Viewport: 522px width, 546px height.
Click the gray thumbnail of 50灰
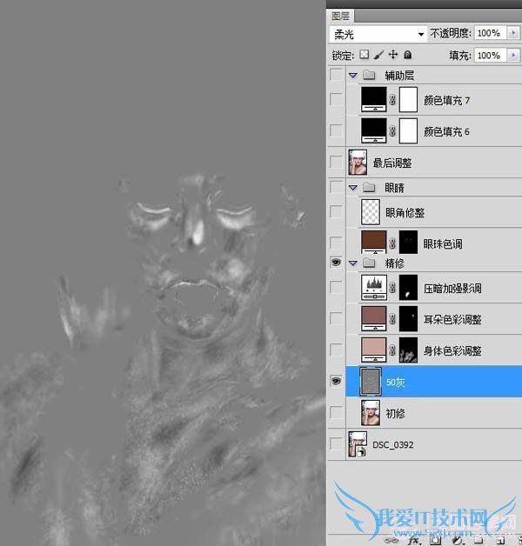tap(370, 382)
